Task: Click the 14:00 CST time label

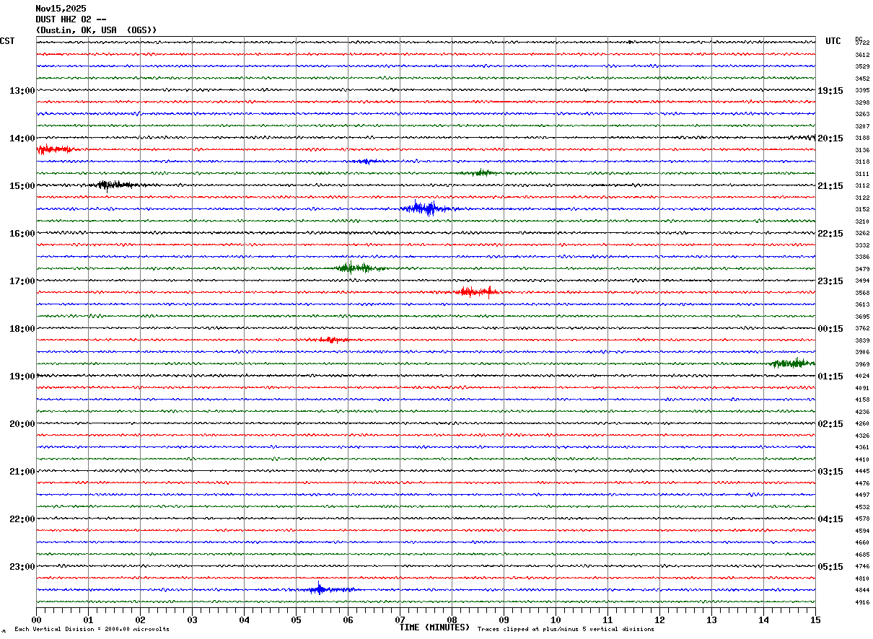Action: point(22,138)
